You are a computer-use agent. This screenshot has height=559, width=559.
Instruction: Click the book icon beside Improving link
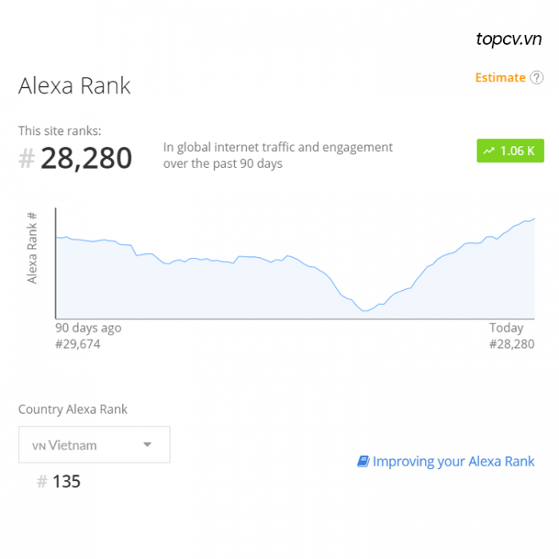coord(363,461)
